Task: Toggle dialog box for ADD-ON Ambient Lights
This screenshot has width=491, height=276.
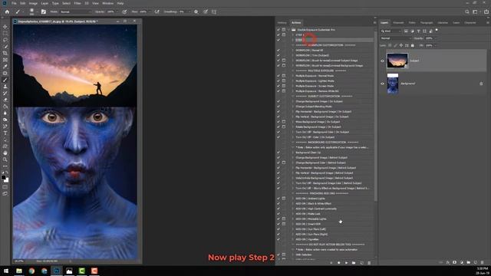Action: click(284, 199)
